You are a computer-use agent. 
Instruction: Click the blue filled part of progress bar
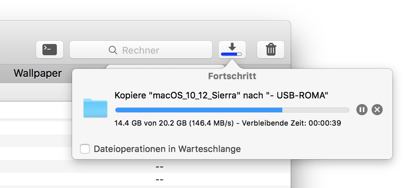coord(199,110)
